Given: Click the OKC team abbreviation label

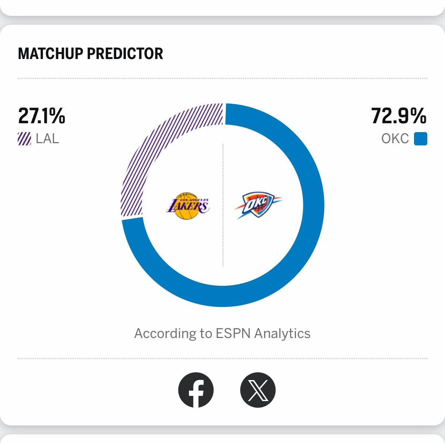Looking at the screenshot, I should point(395,139).
